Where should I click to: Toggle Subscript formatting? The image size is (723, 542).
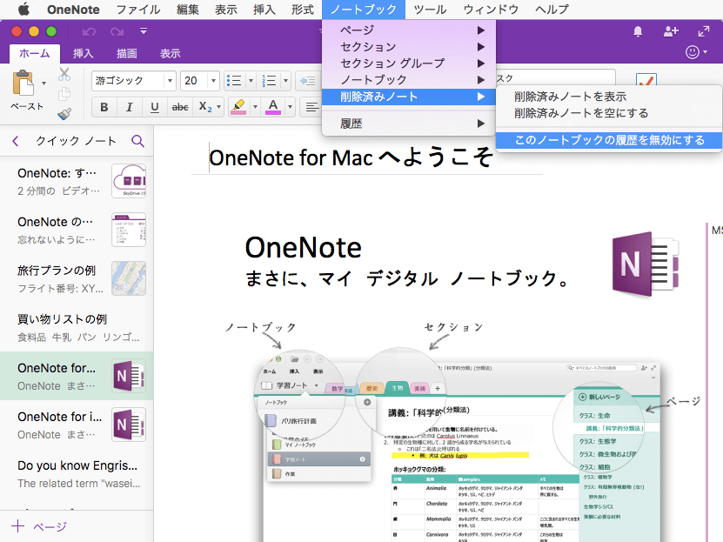(x=205, y=107)
